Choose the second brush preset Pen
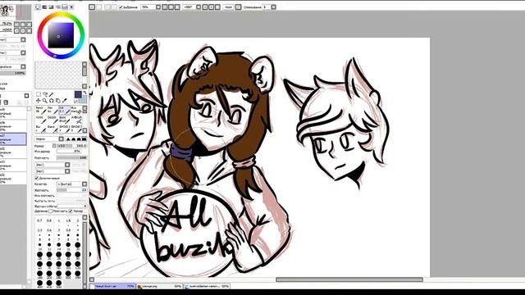525x295 pixels. [x=52, y=110]
